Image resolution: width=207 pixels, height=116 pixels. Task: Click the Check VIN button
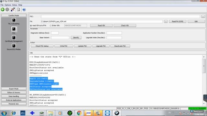pos(125,25)
